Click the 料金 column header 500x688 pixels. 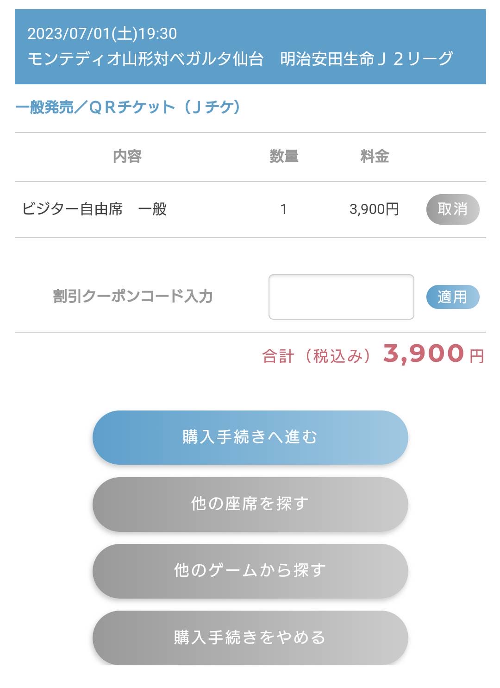[x=375, y=157]
